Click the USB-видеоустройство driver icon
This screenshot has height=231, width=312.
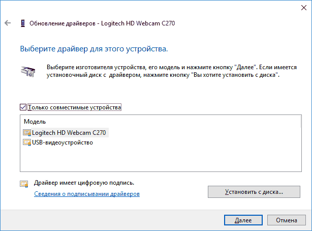pyautogui.click(x=26, y=142)
